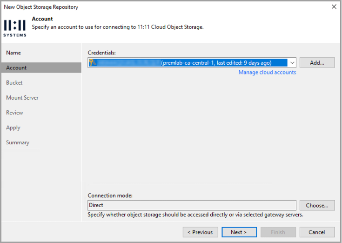Click the Add... credentials button
Viewport: 342px width, 243px height.
coord(317,63)
